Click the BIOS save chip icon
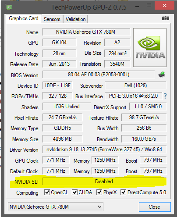The width and height of the screenshot is (177, 217). (x=162, y=75)
